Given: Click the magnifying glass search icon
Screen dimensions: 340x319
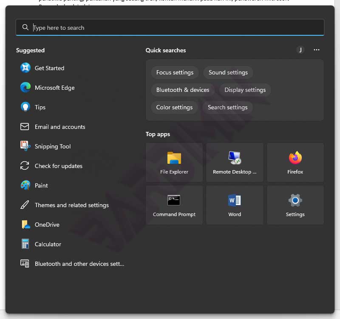Looking at the screenshot, I should 25,27.
